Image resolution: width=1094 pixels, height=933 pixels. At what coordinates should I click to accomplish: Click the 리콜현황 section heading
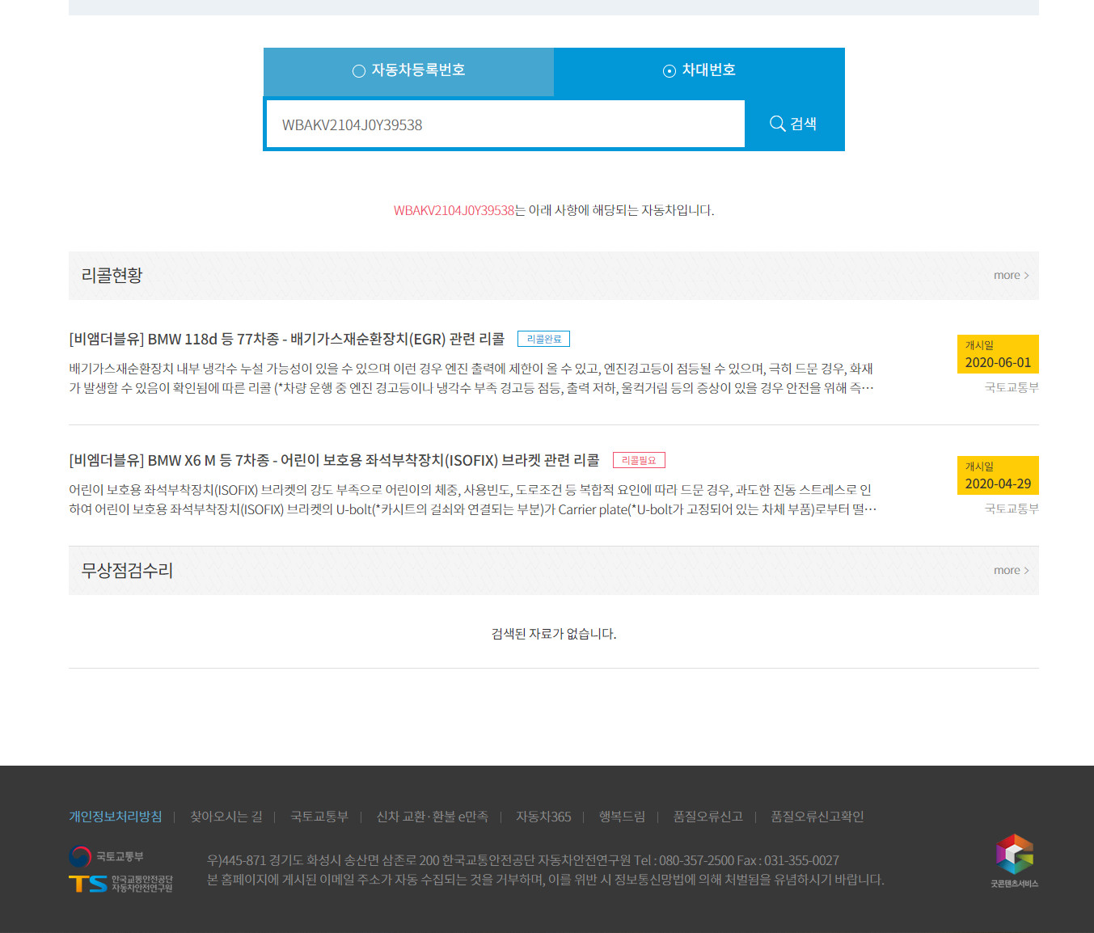[x=112, y=276]
